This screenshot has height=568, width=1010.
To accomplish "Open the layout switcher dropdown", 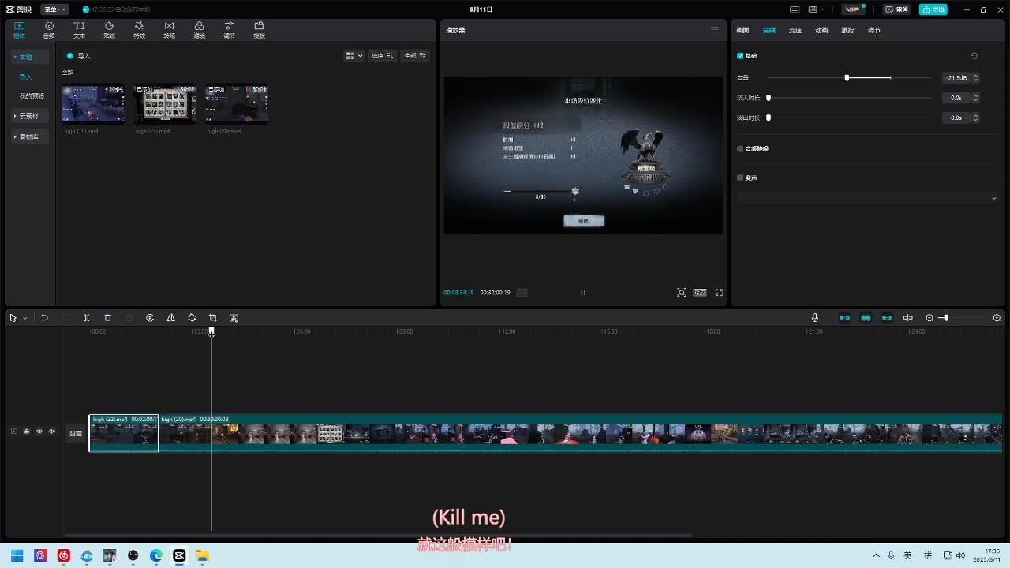I will 817,9.
